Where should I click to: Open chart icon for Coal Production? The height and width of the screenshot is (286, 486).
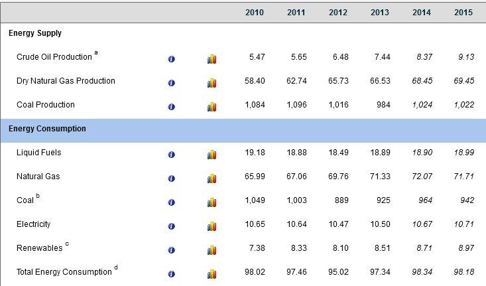click(212, 107)
